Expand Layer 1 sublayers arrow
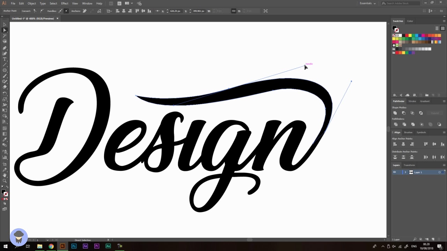This screenshot has width=447, height=251. tap(405, 172)
